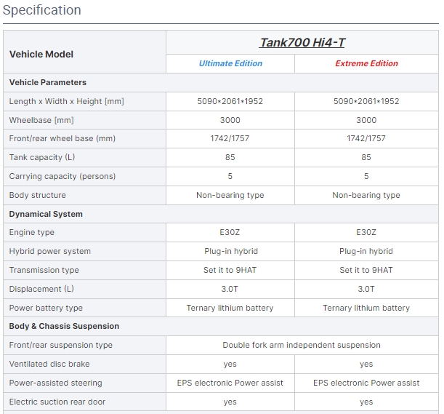444x414 pixels.
Task: Select the Vehicle Parameters section row
Action: tap(48, 82)
